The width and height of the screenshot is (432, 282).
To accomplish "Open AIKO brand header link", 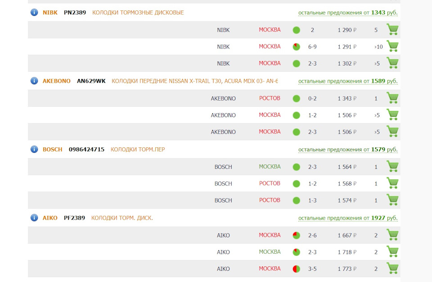I will click(x=50, y=218).
